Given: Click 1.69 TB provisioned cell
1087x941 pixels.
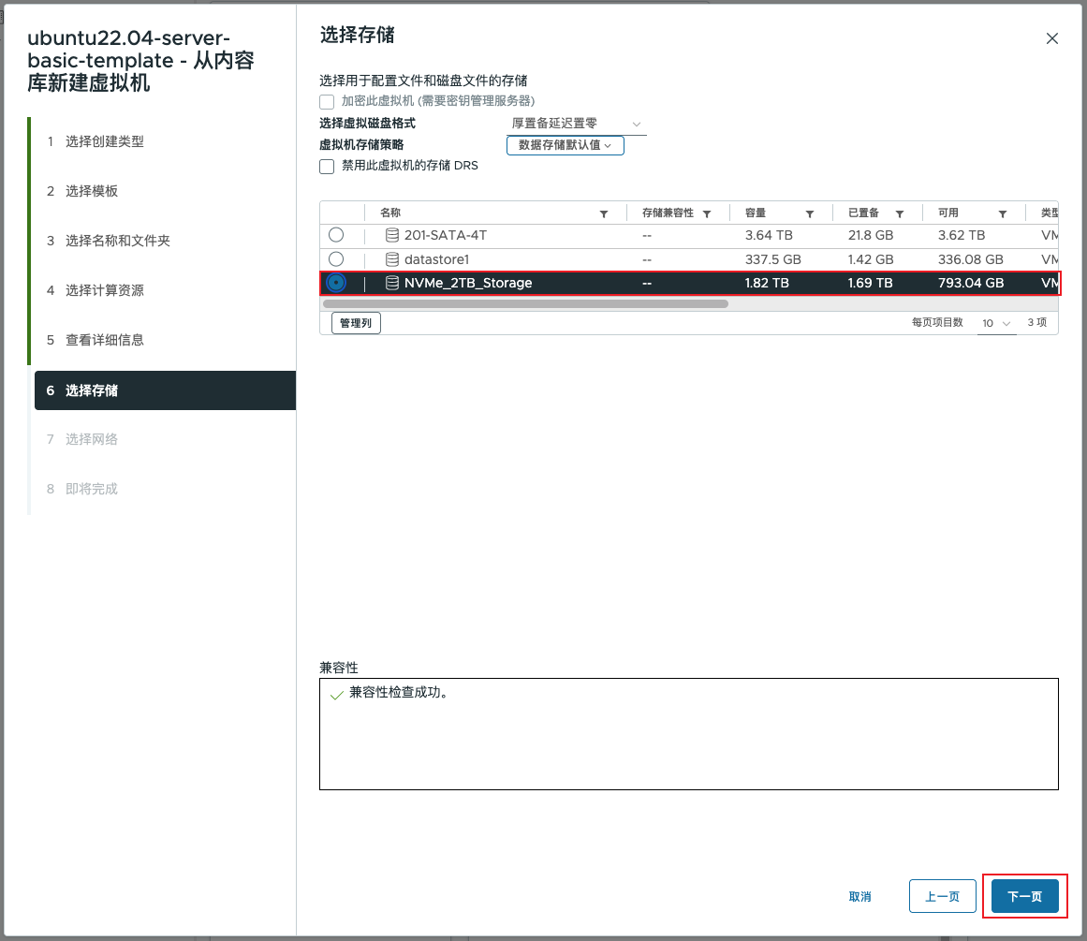Looking at the screenshot, I should tap(870, 283).
